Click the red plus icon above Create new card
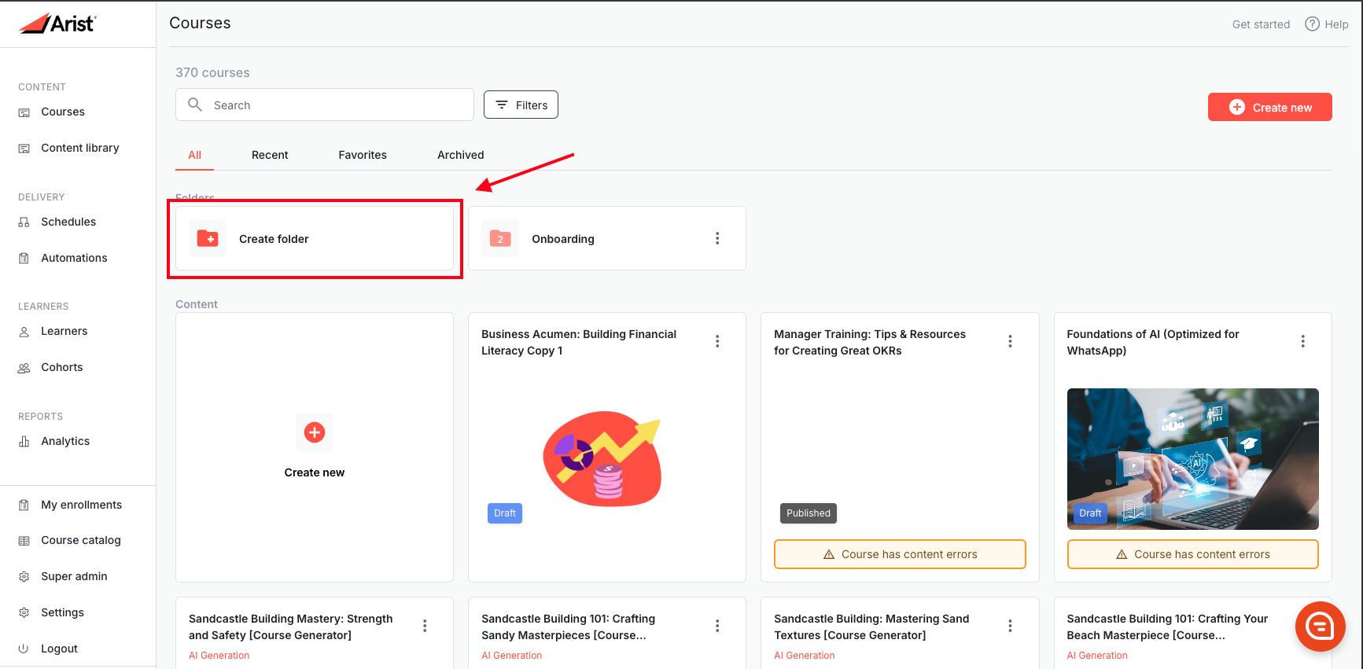Screen dimensions: 1363x669 point(315,432)
